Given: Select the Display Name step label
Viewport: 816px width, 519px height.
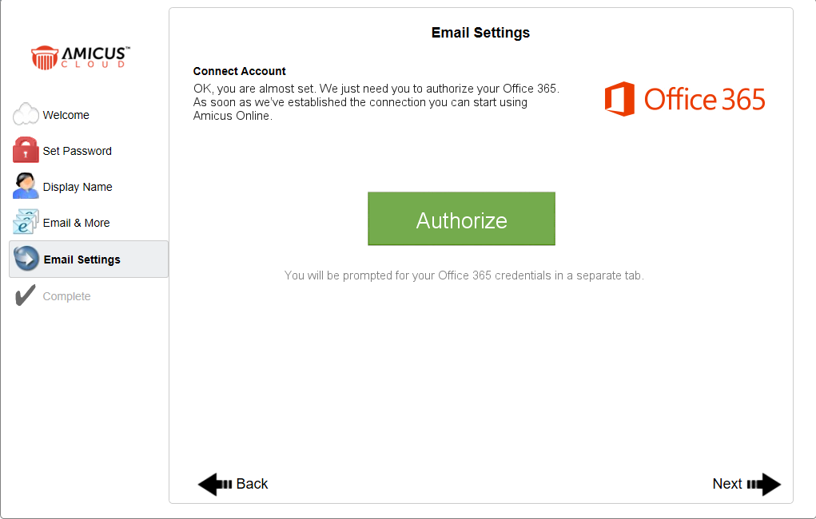Looking at the screenshot, I should [x=78, y=187].
